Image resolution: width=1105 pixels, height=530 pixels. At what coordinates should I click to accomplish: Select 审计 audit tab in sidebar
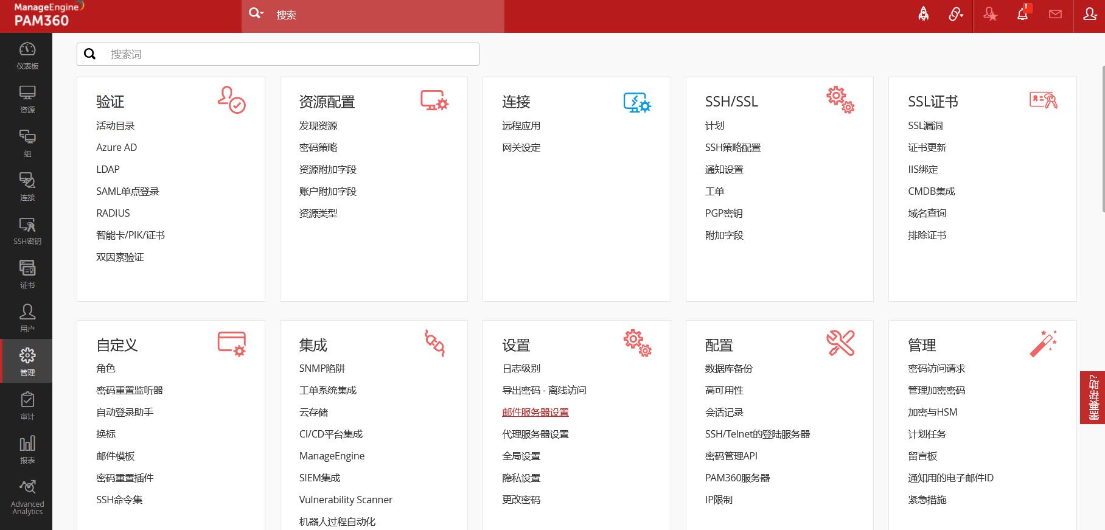coord(27,406)
